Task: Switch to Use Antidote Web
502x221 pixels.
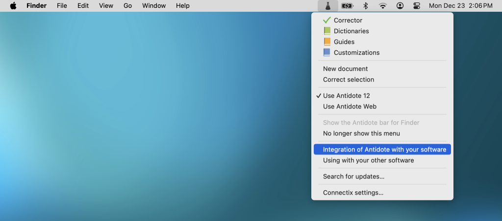Action: tap(350, 107)
